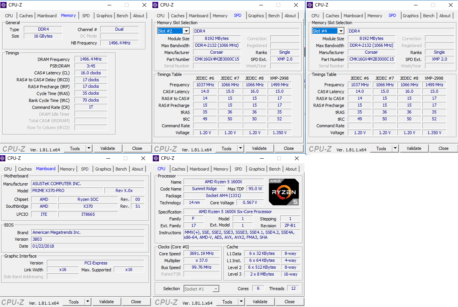Click Validate in the Slot #4 SPD window
This screenshot has width=458, height=307.
(414, 148)
